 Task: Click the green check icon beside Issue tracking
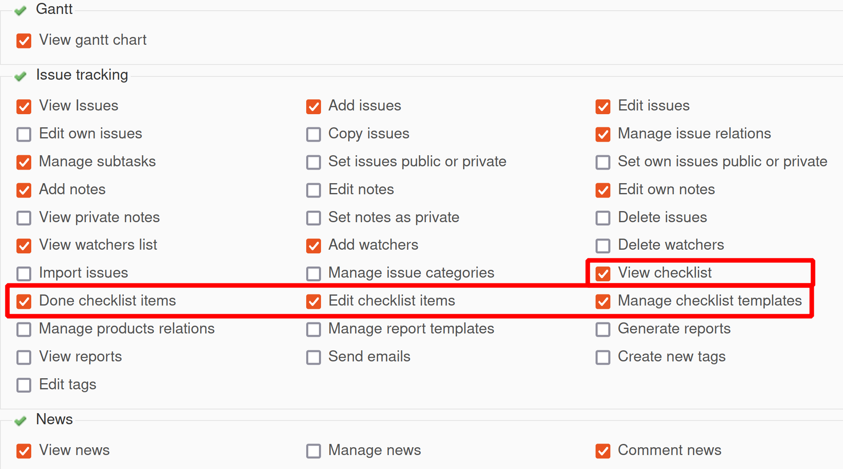click(x=21, y=76)
